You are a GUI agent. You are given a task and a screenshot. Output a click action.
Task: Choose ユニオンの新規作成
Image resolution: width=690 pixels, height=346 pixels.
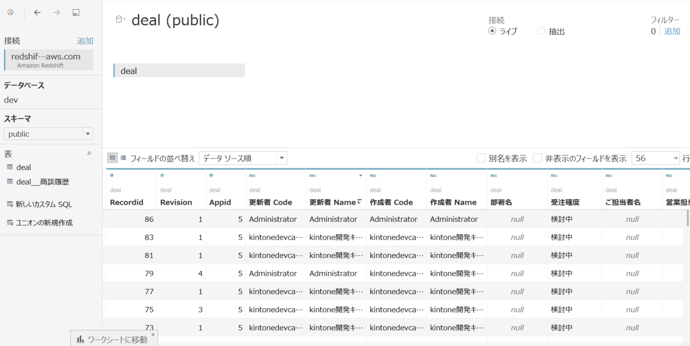pos(44,222)
